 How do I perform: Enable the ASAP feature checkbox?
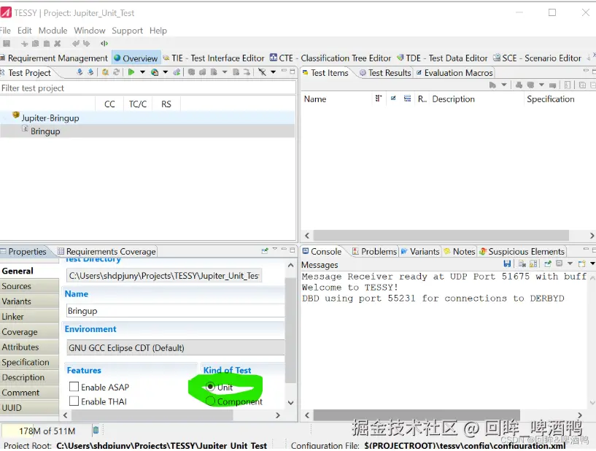click(x=74, y=387)
